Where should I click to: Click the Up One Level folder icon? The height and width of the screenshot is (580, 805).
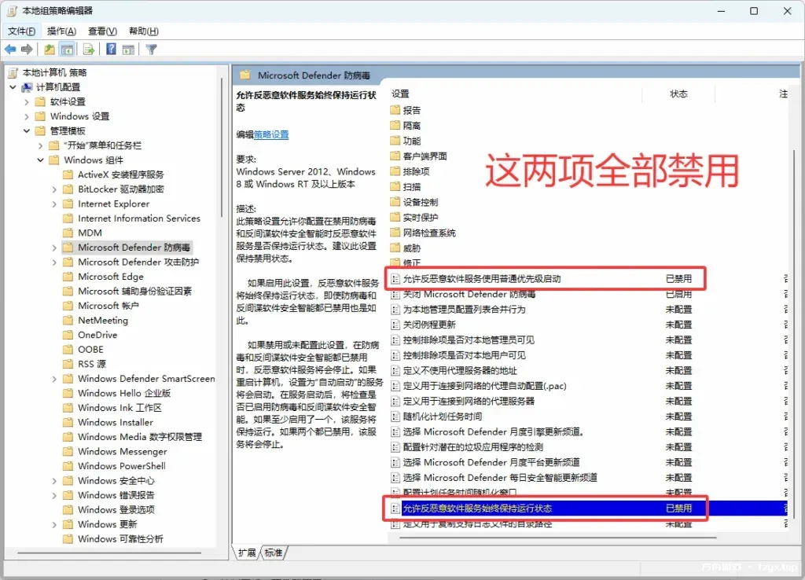[x=50, y=50]
